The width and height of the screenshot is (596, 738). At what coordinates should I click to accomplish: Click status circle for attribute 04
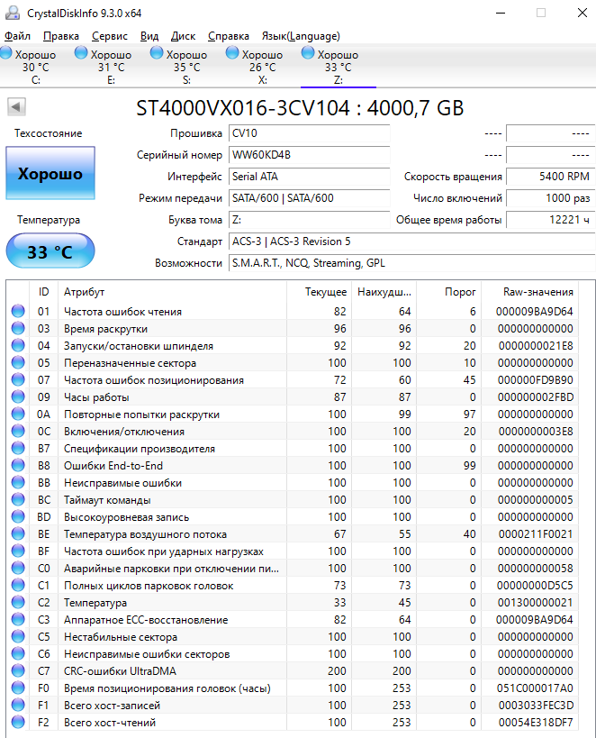[x=18, y=345]
